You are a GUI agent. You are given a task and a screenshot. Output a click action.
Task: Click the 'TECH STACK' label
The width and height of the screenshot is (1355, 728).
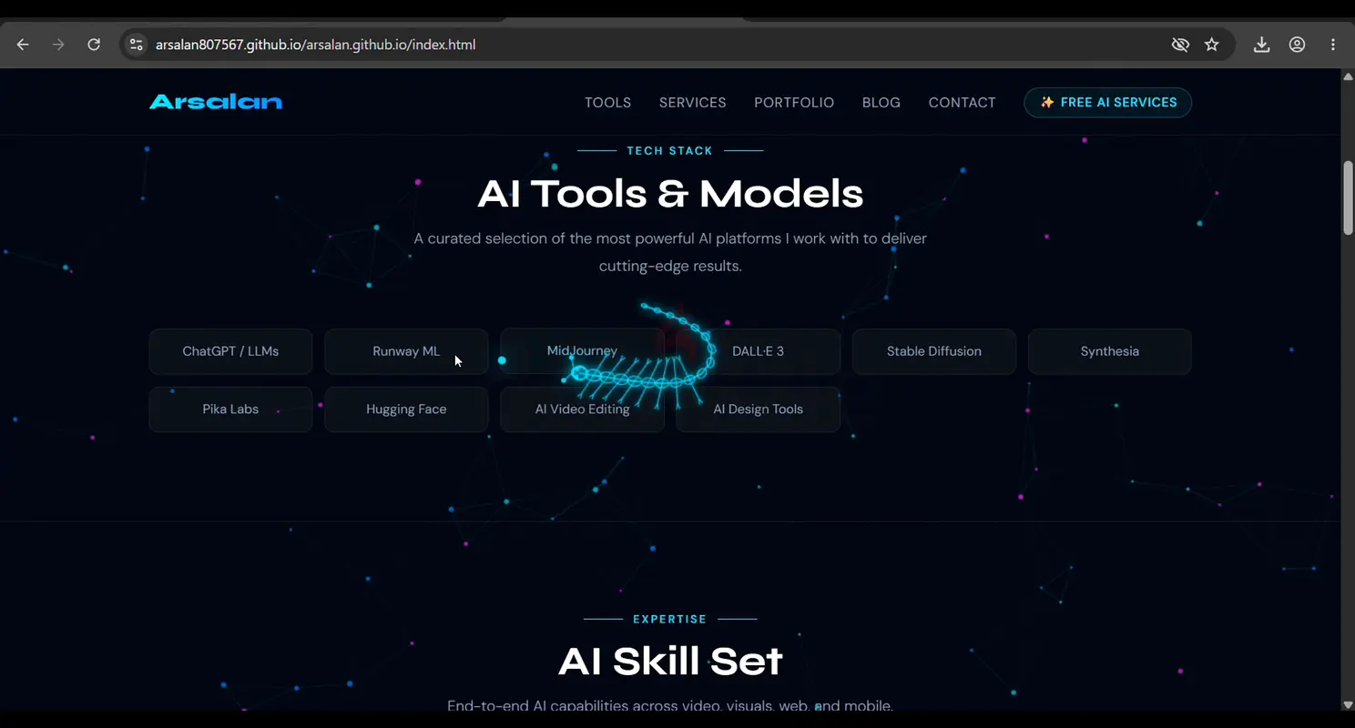coord(670,151)
